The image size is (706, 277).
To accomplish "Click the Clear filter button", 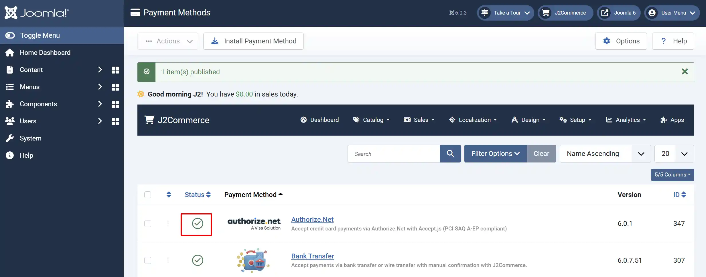I will (x=541, y=154).
